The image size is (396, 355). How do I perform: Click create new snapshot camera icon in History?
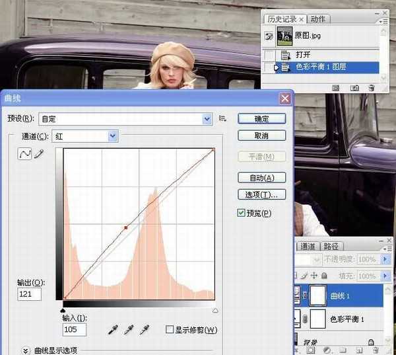[354, 87]
